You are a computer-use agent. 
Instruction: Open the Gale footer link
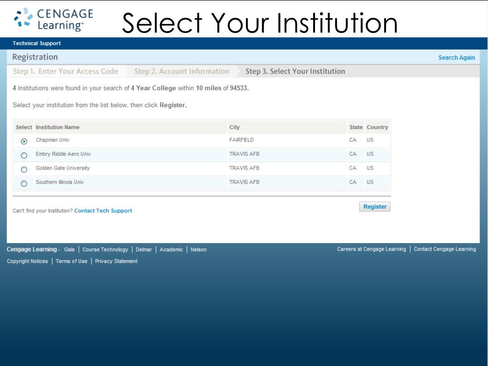pyautogui.click(x=70, y=250)
